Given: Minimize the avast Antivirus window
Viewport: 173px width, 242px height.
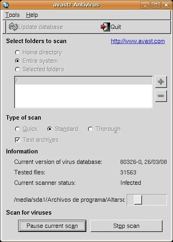Looking at the screenshot, I should pos(145,5).
